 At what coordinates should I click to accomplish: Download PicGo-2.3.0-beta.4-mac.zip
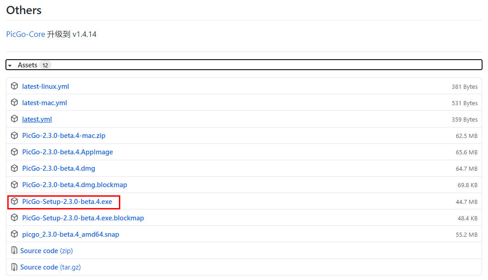pos(64,136)
